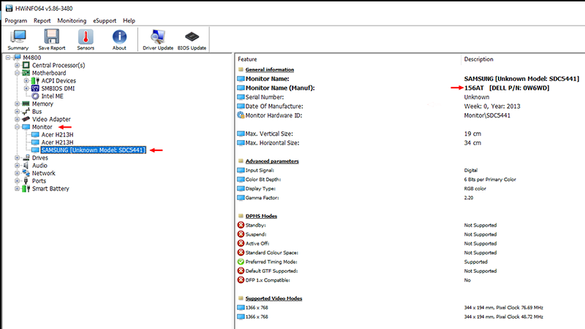
Task: Click the Description column header
Action: (479, 59)
